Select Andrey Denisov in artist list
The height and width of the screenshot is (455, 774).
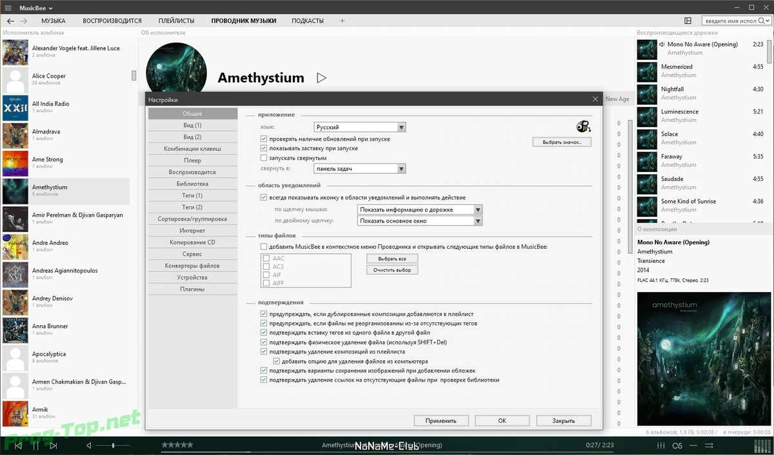pos(65,302)
